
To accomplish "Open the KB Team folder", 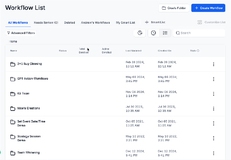I will [23, 93].
